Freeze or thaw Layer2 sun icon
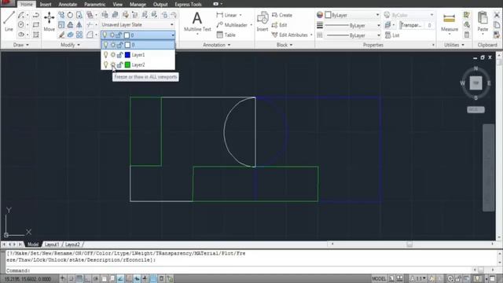Image resolution: width=503 pixels, height=283 pixels. (x=112, y=64)
